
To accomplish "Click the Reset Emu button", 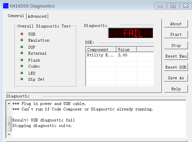I will click(x=176, y=56).
